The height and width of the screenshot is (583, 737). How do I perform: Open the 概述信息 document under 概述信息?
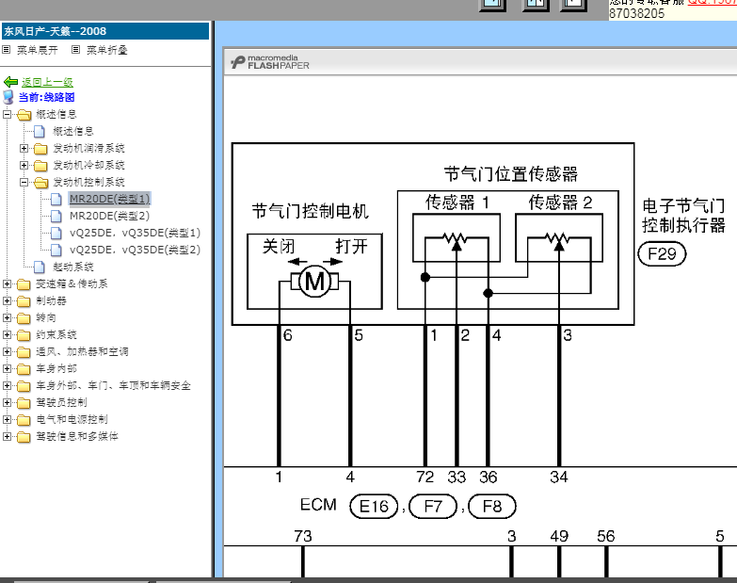73,131
